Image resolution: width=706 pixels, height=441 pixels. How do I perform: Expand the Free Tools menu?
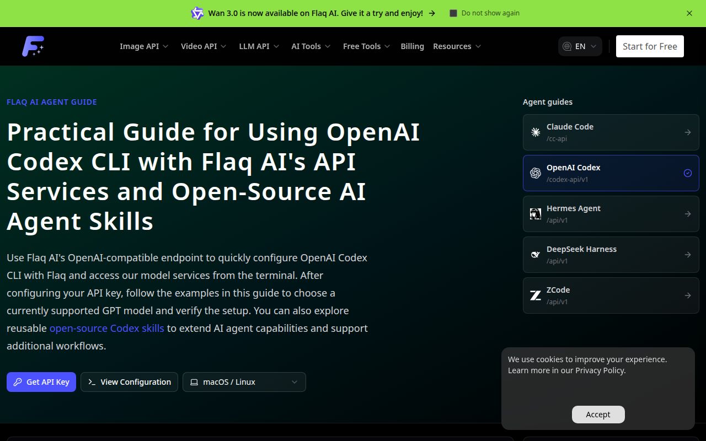367,46
